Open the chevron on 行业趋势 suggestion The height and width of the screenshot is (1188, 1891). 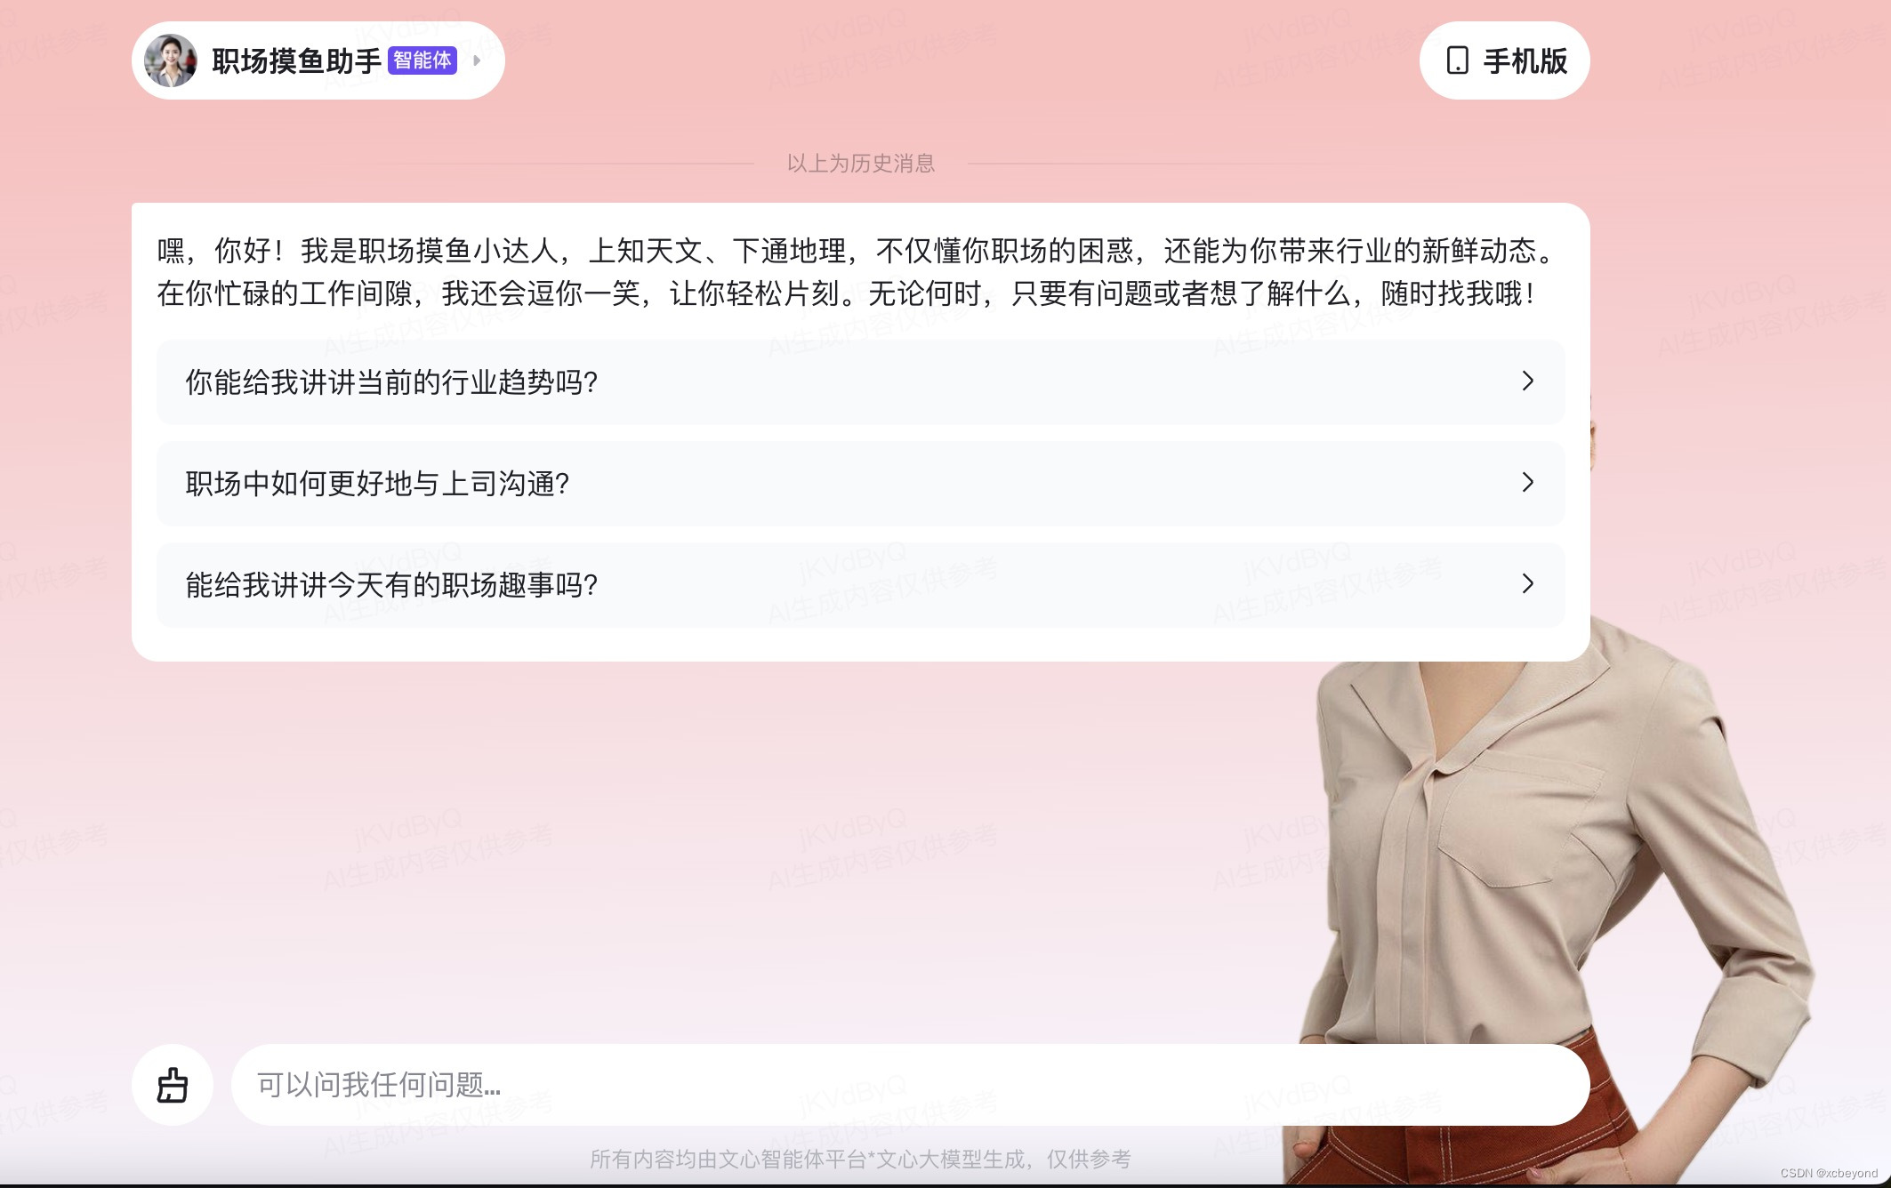tap(1527, 381)
